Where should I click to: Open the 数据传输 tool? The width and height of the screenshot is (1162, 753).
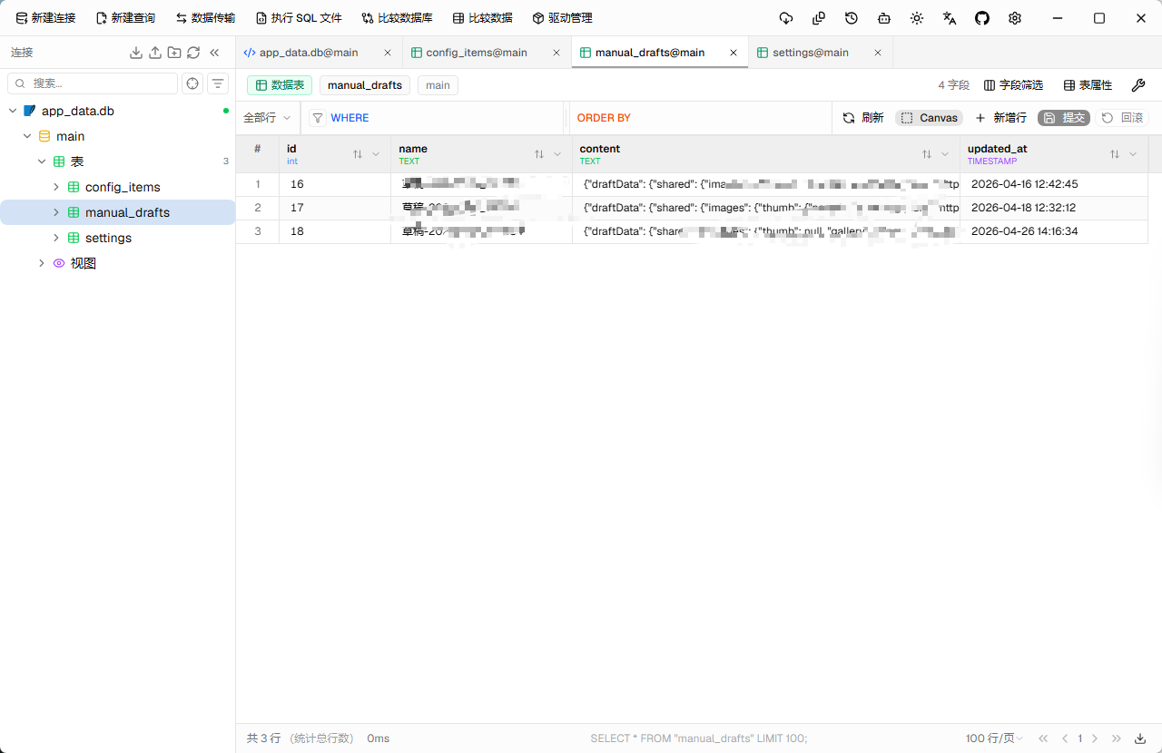(x=205, y=18)
